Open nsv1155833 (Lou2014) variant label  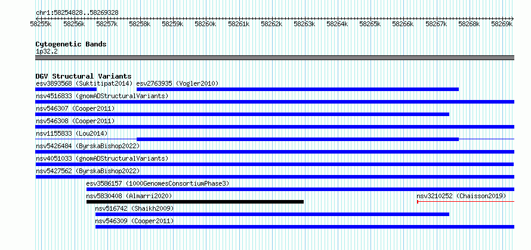(x=72, y=133)
